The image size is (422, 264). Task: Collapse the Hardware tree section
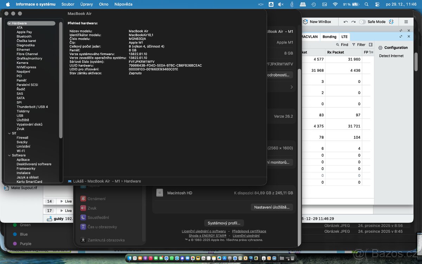coord(9,23)
